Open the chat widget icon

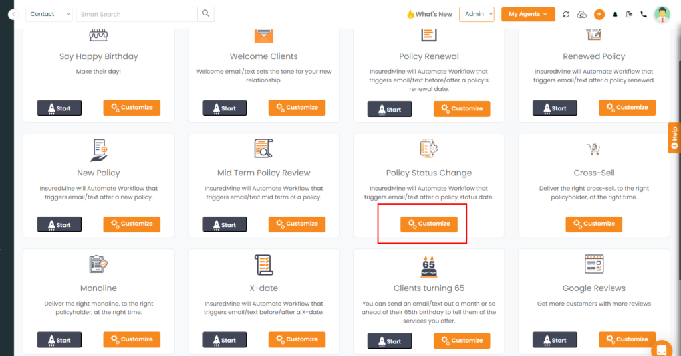[x=662, y=349]
